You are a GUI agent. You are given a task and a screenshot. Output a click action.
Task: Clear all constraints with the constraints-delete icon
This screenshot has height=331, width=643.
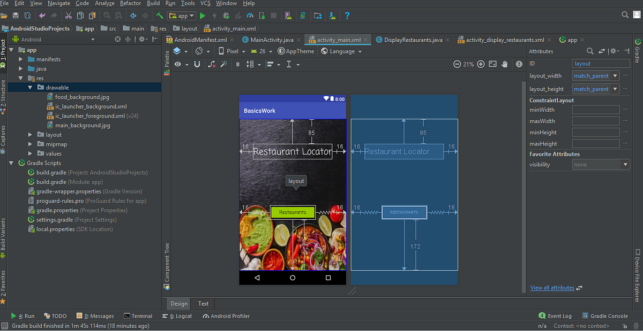point(211,64)
